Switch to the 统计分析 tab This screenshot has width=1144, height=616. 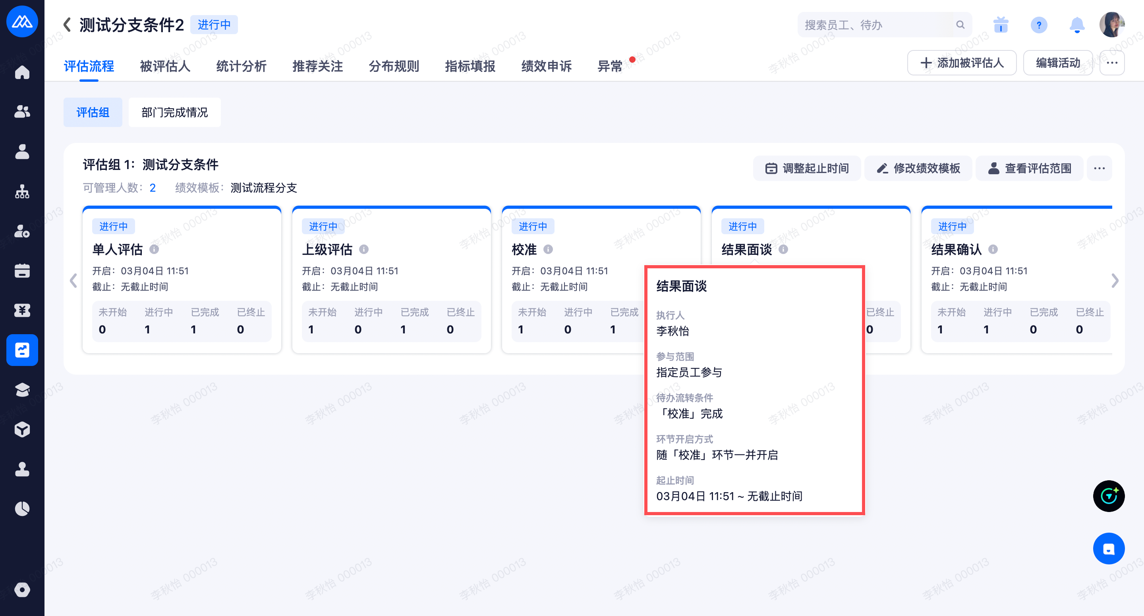[x=241, y=66]
